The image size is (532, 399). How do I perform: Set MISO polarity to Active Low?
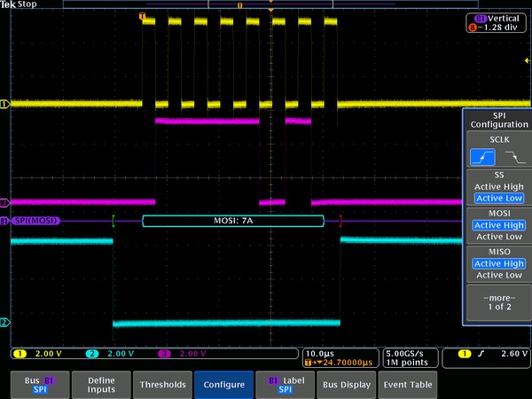pyautogui.click(x=497, y=275)
